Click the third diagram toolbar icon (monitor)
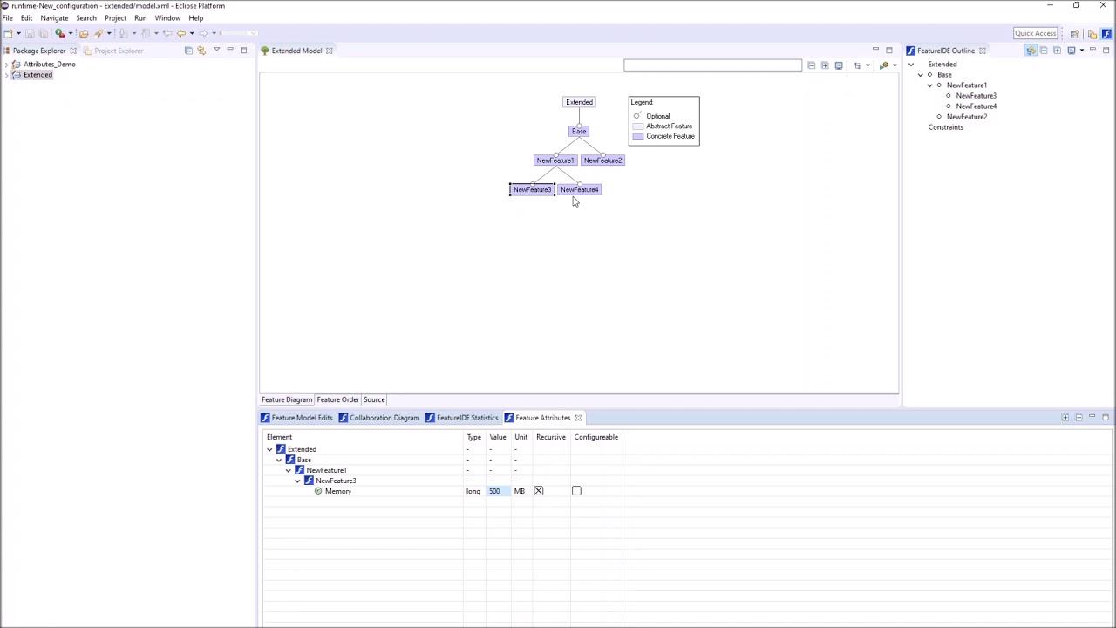1116x628 pixels. pos(839,65)
